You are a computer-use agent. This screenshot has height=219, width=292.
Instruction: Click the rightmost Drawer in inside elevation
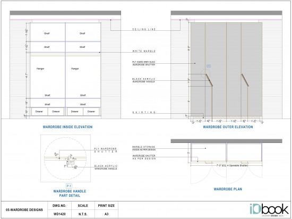coord(91,112)
